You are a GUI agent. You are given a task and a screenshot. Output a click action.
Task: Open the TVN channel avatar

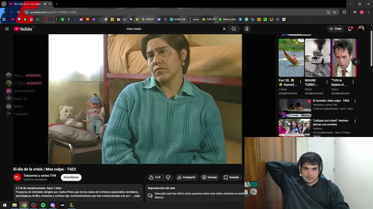pos(17,177)
